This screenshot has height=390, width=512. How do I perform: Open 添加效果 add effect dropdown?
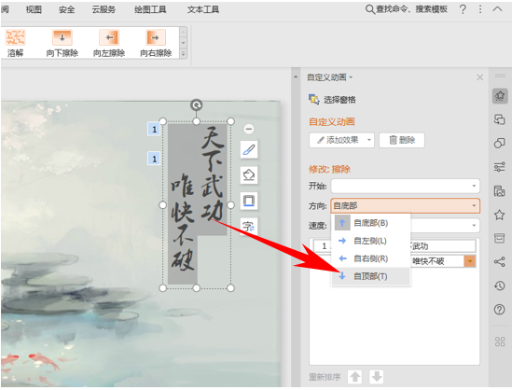click(341, 140)
